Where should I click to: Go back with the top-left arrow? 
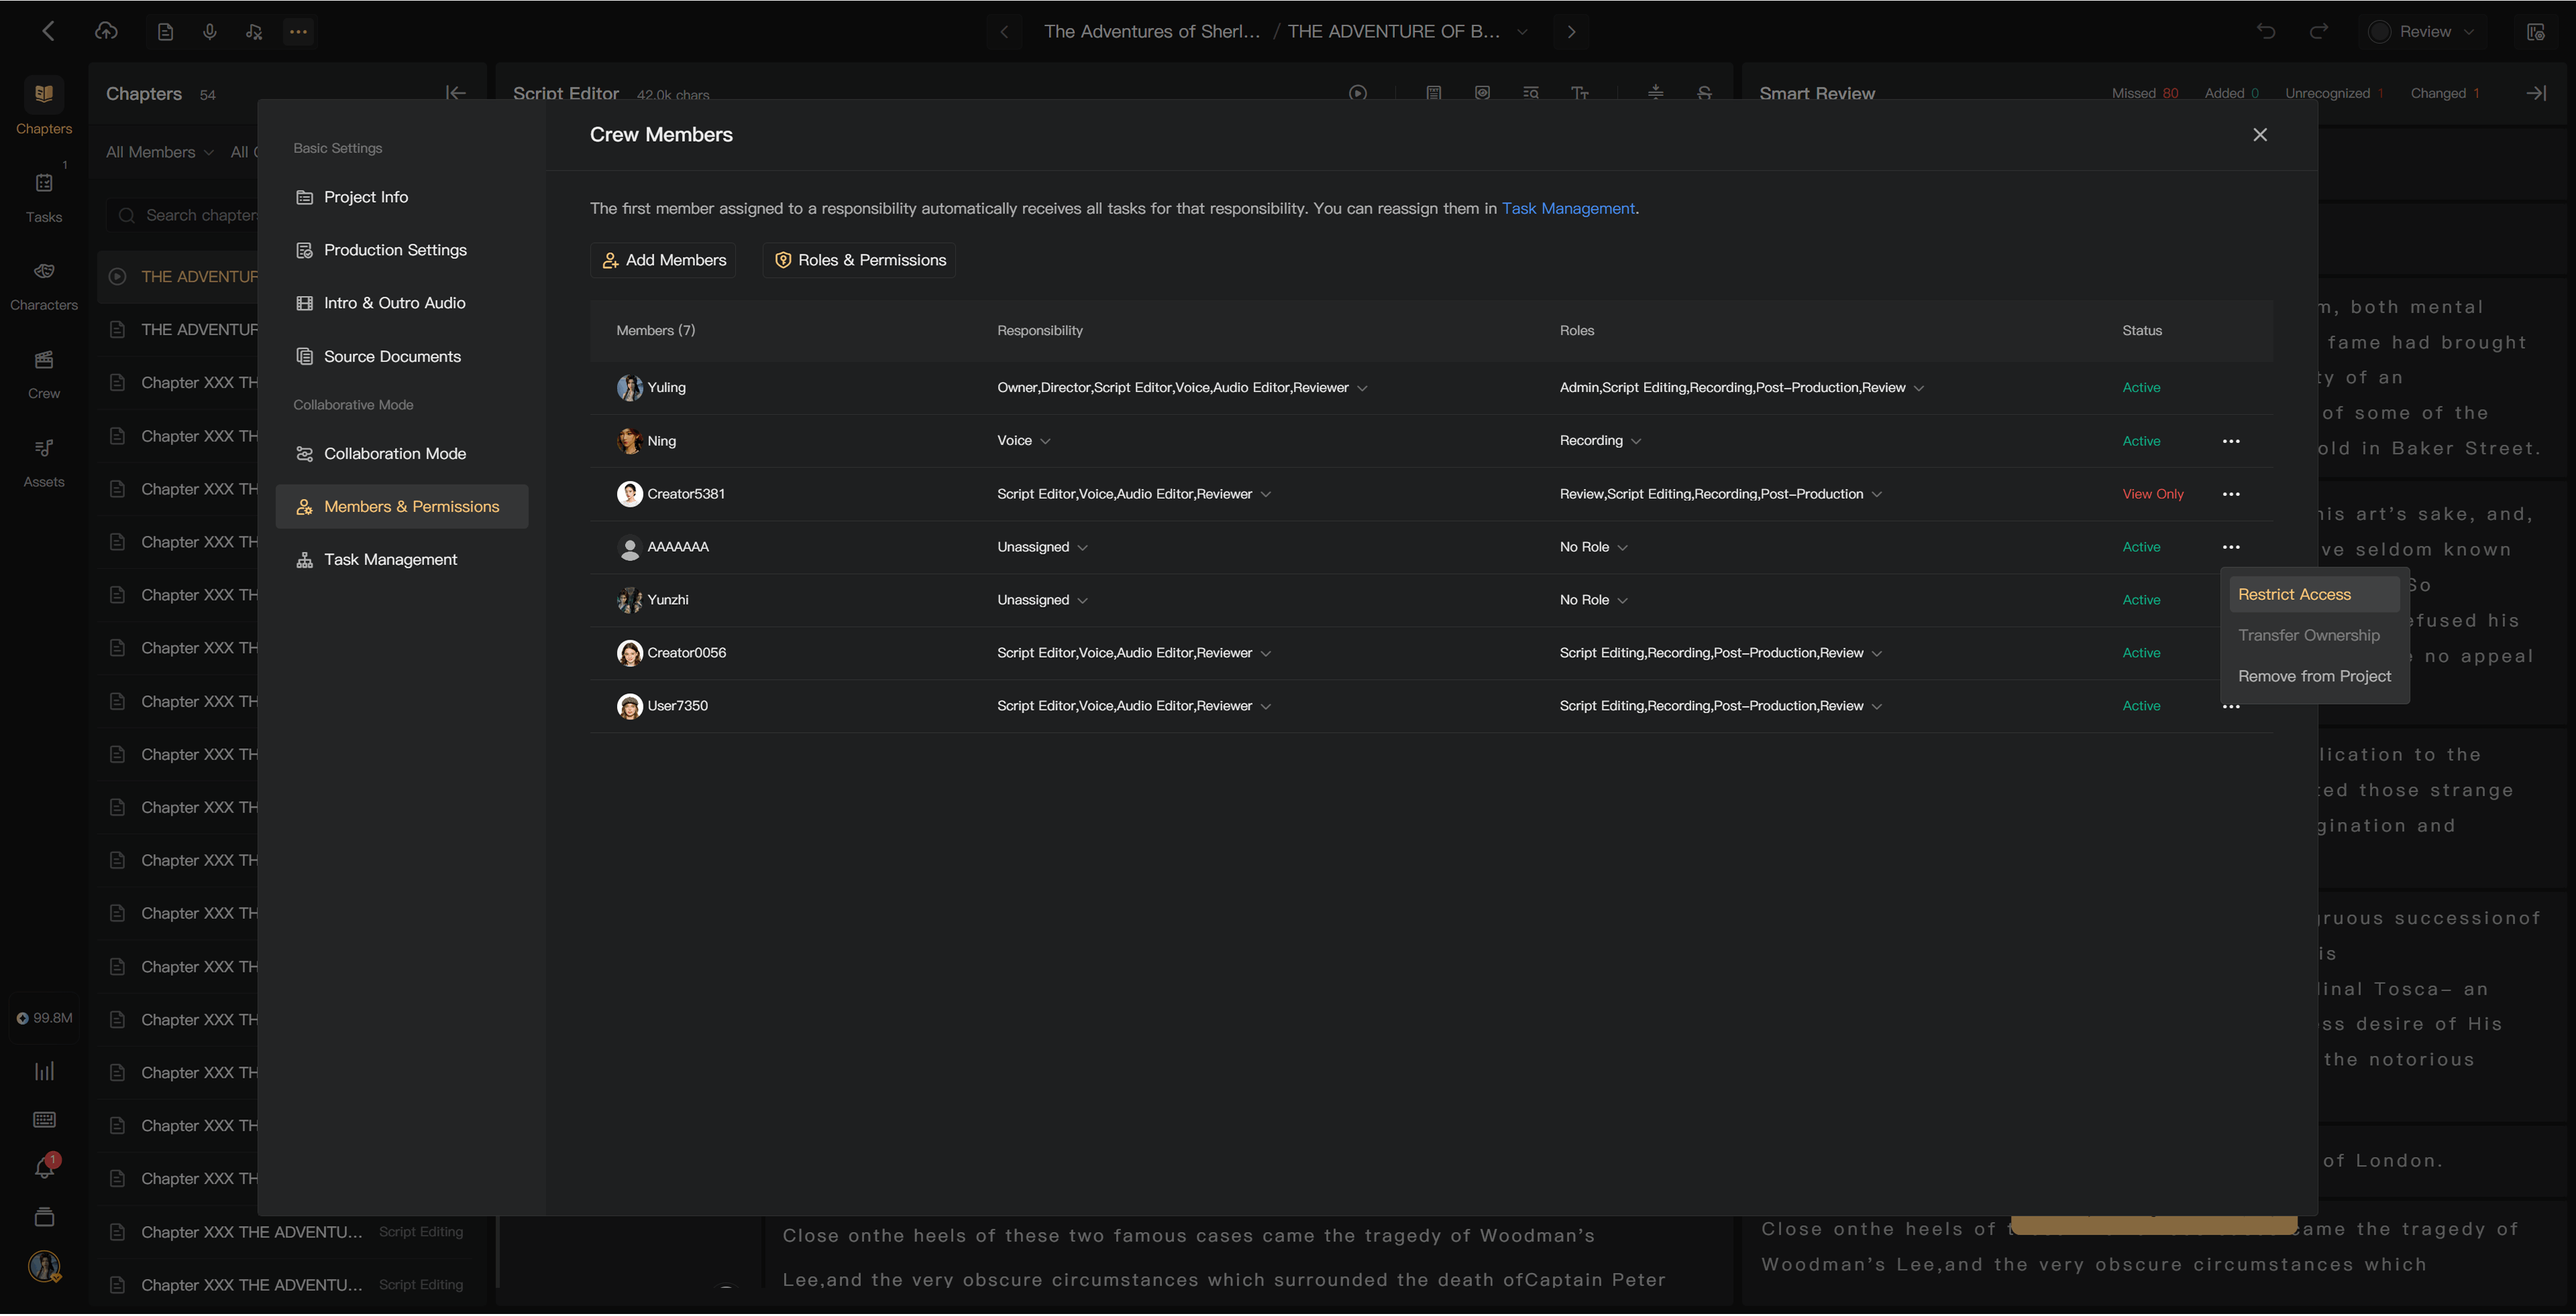click(x=48, y=31)
